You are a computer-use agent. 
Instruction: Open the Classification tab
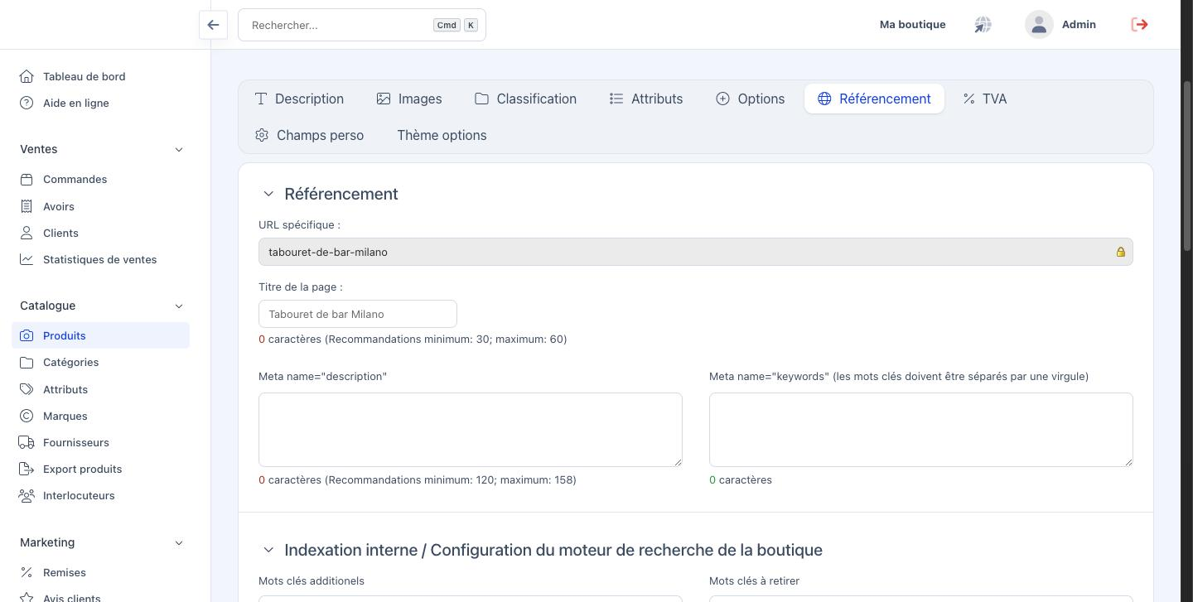tap(526, 99)
